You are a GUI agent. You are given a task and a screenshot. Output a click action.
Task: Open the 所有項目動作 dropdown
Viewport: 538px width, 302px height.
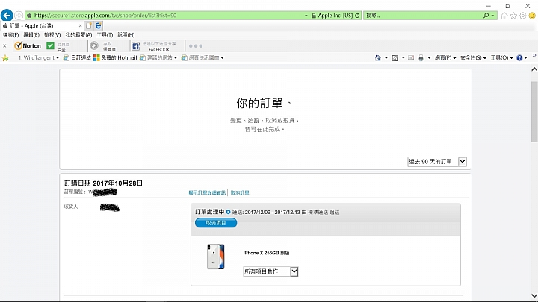click(x=270, y=271)
